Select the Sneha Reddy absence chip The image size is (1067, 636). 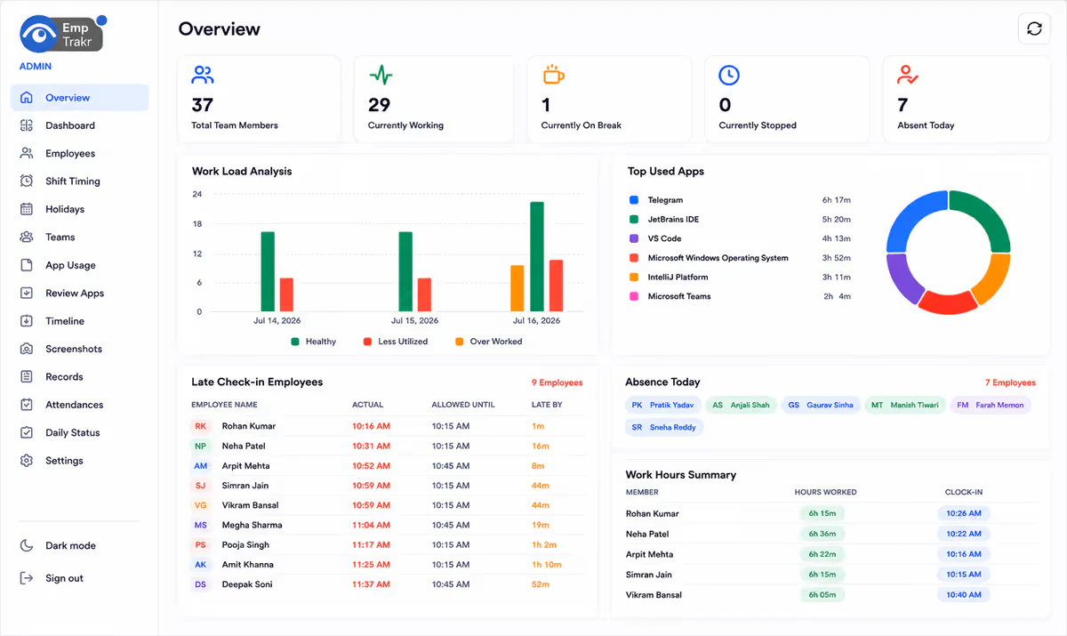[664, 427]
